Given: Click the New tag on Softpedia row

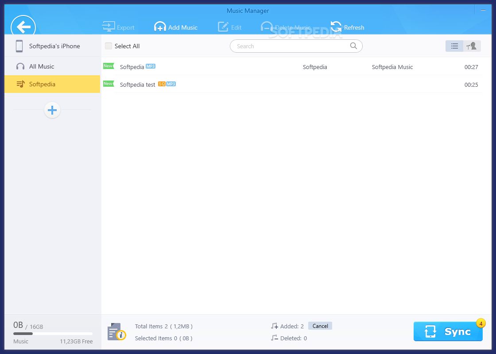Looking at the screenshot, I should [108, 66].
